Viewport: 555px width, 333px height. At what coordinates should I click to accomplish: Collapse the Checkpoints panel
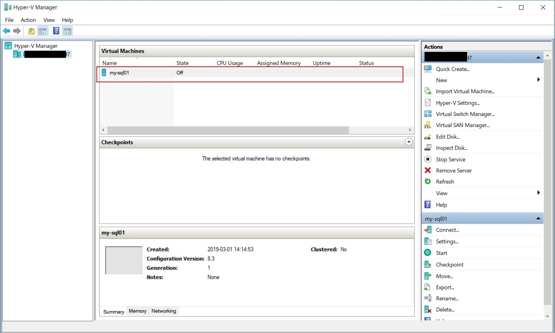click(x=409, y=142)
